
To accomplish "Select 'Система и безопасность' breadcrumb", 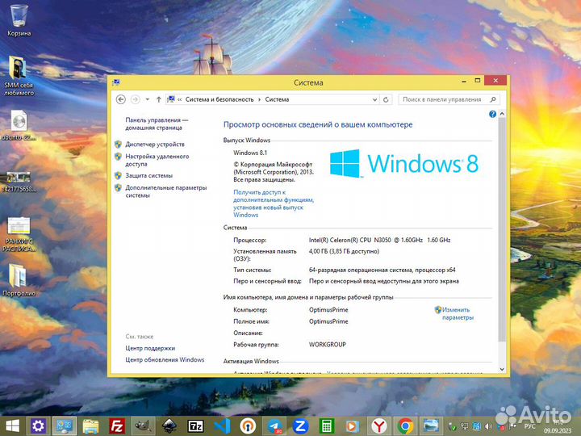I will click(219, 99).
